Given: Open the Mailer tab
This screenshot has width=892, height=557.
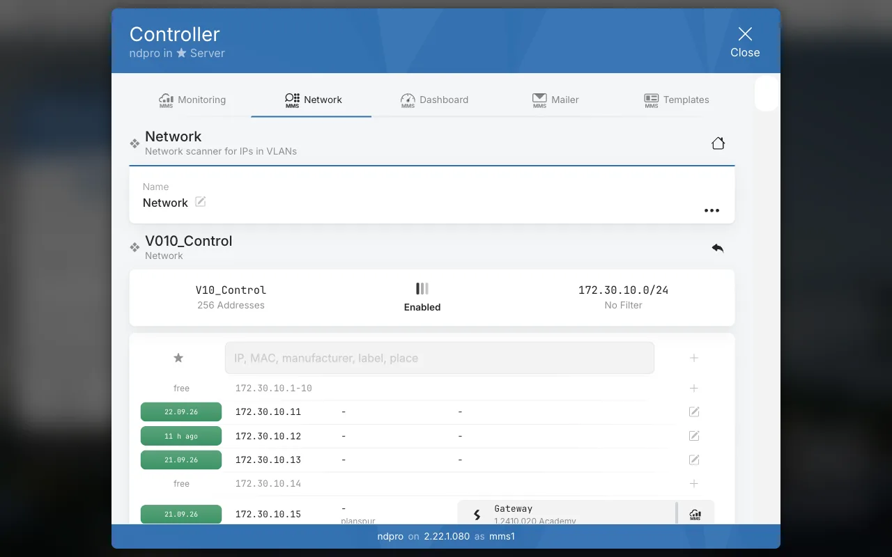Looking at the screenshot, I should tap(555, 100).
